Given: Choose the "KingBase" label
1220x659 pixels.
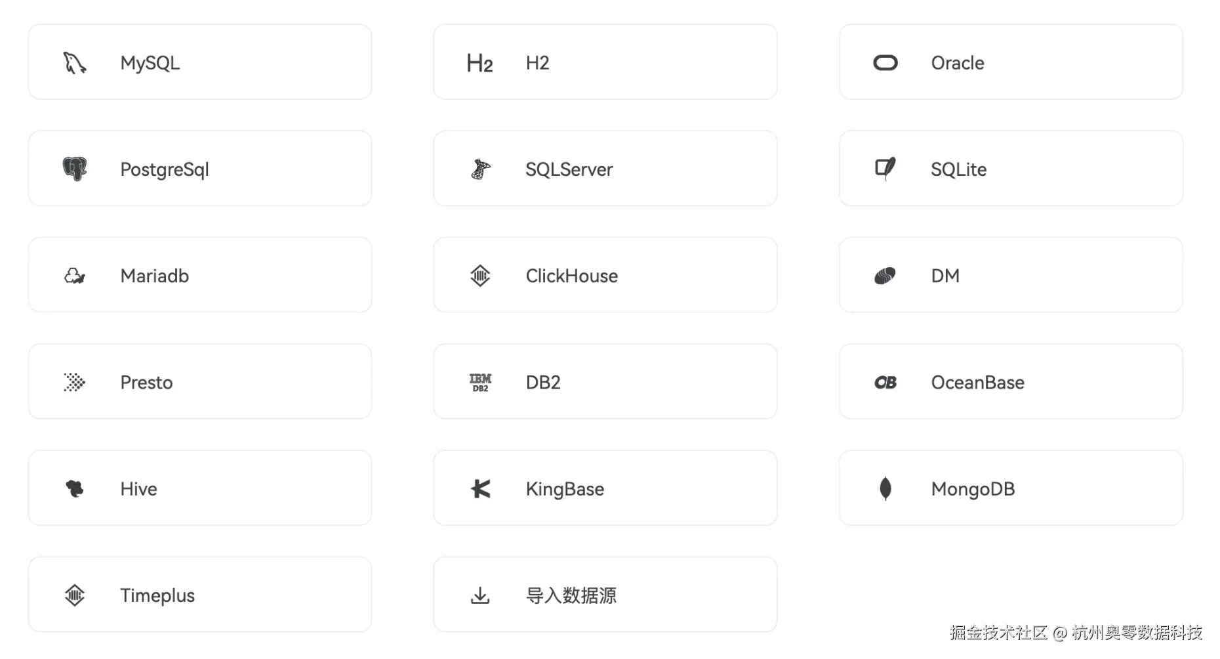Looking at the screenshot, I should pos(565,489).
